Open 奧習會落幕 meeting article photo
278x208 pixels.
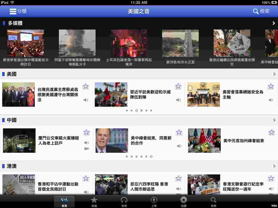click(204, 95)
